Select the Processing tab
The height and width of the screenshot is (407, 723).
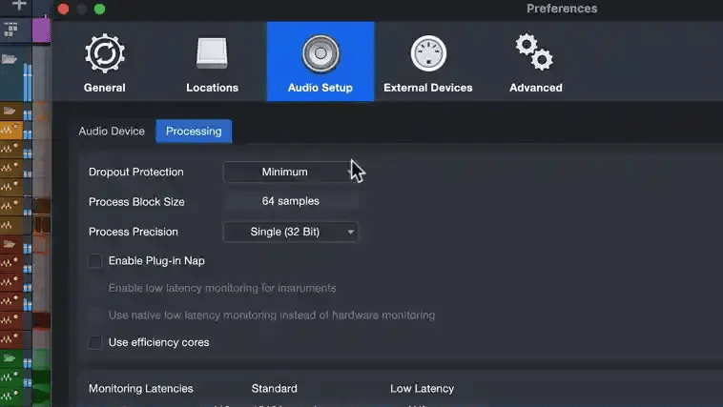(194, 131)
